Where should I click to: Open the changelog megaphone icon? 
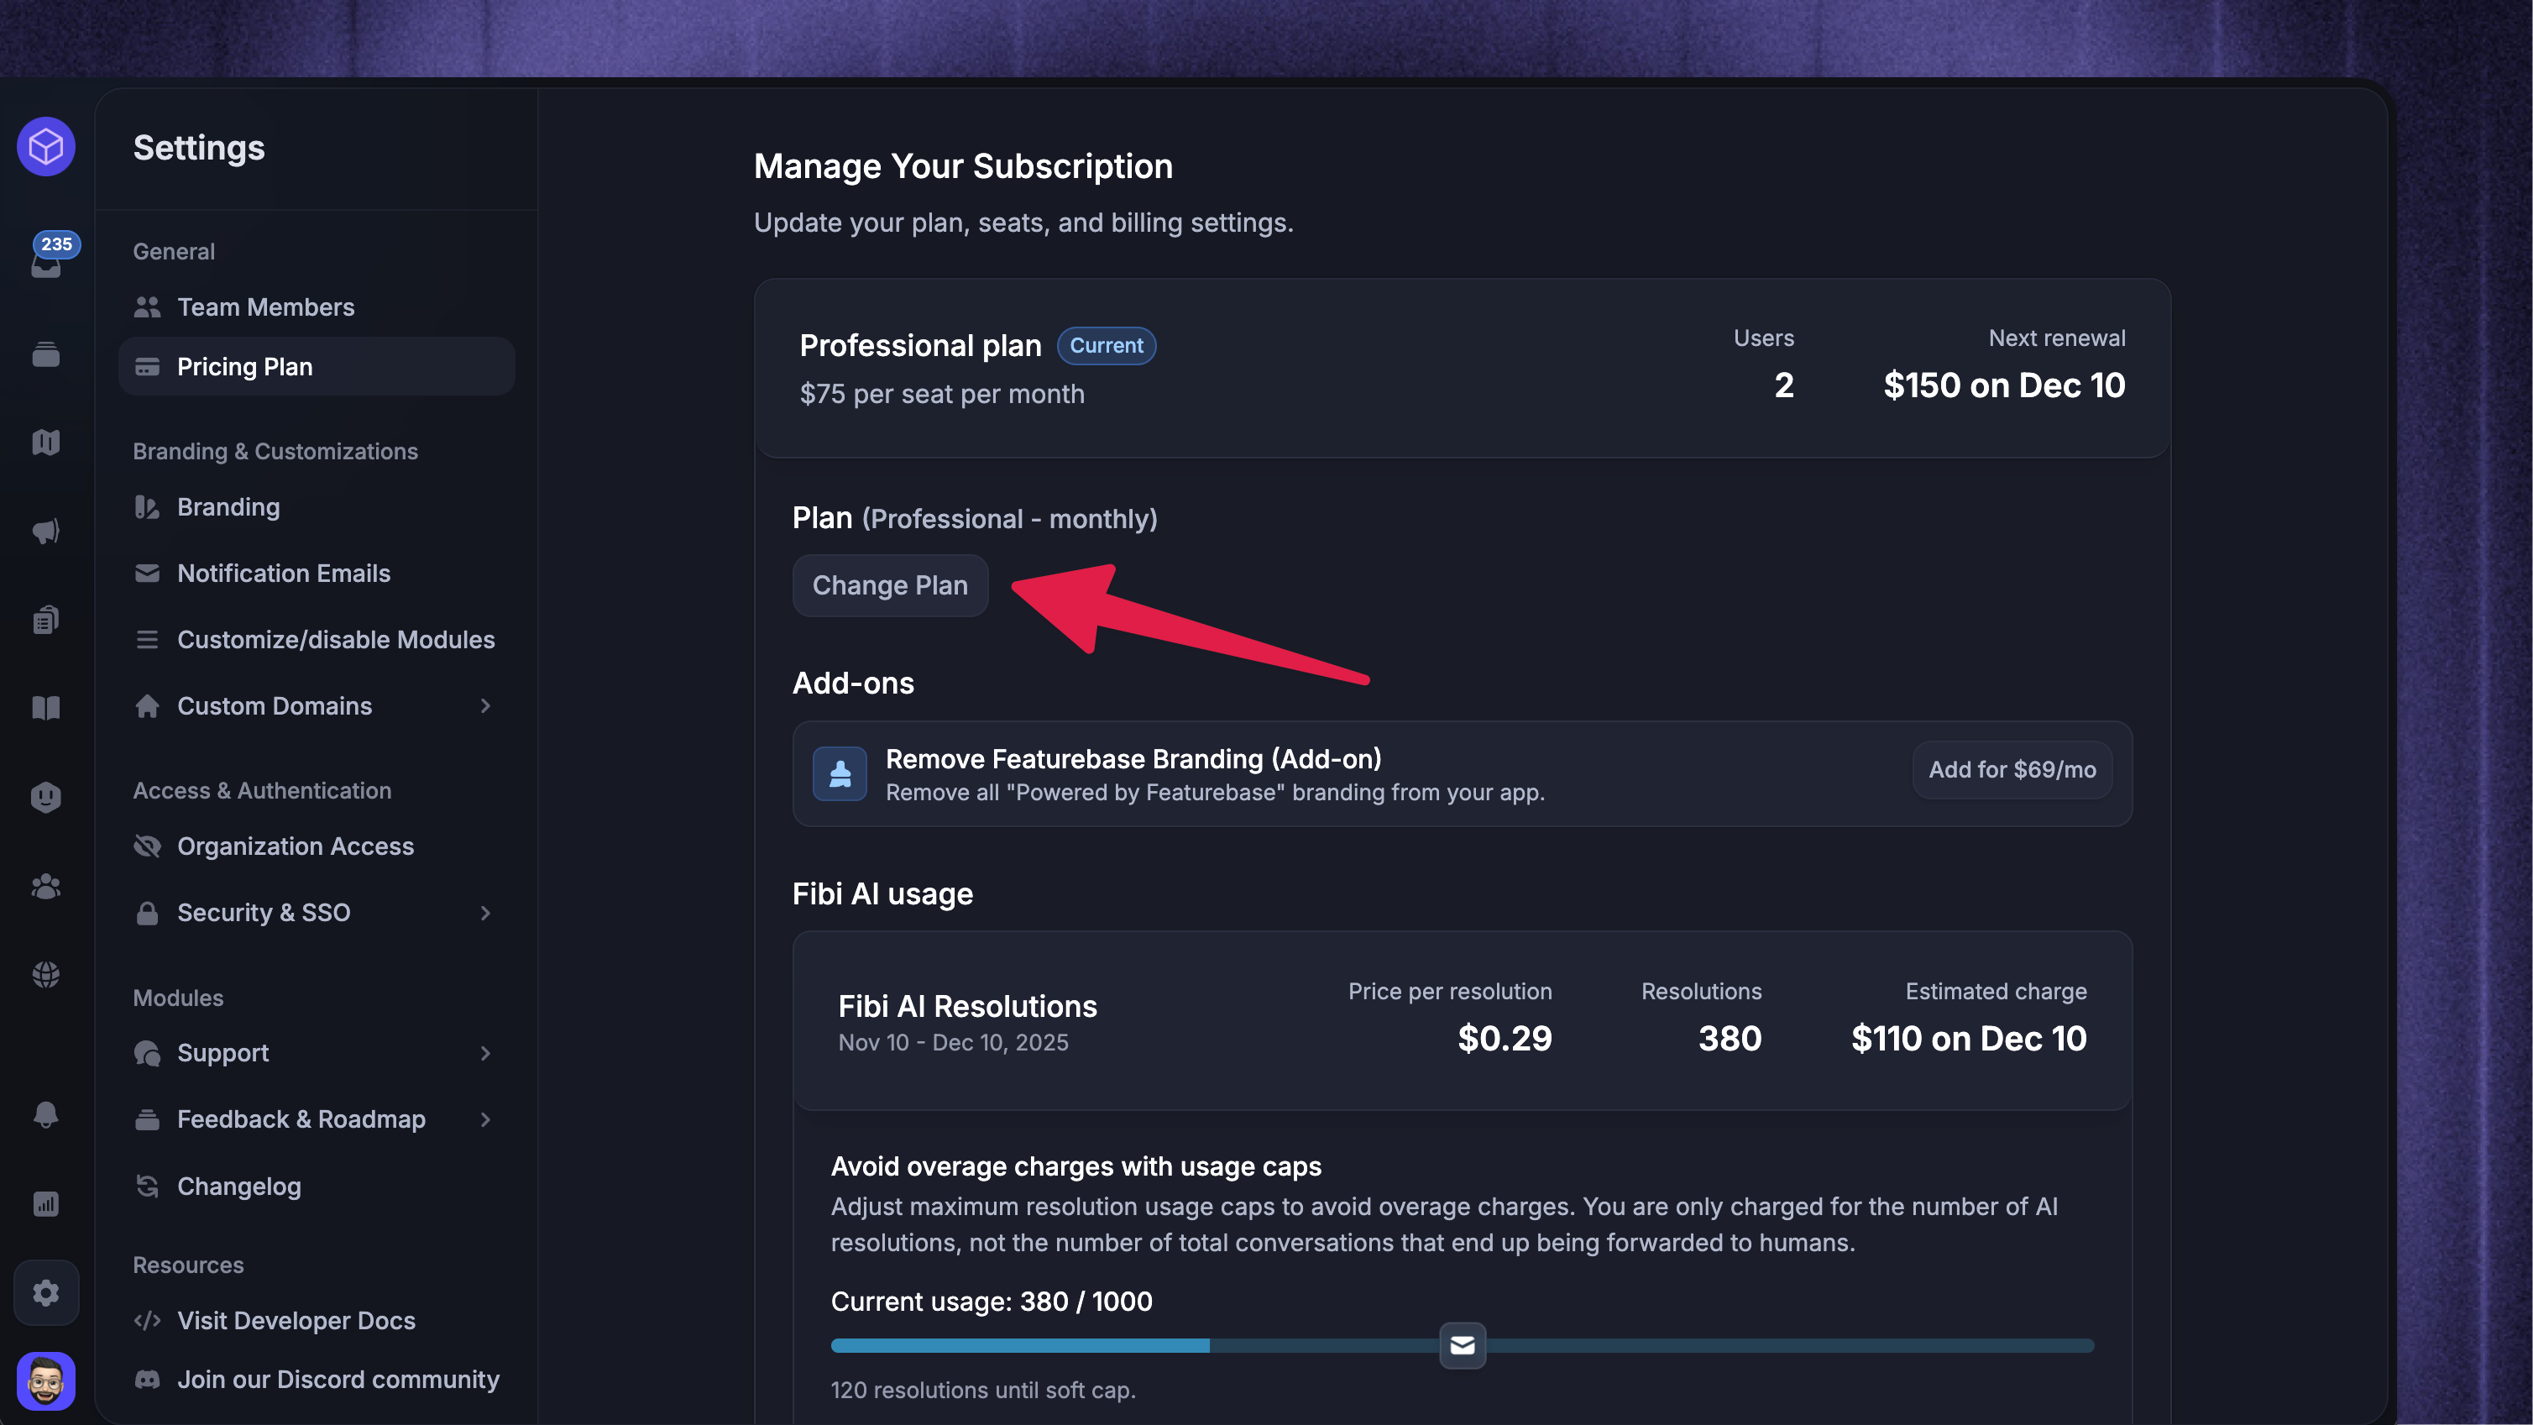46,531
